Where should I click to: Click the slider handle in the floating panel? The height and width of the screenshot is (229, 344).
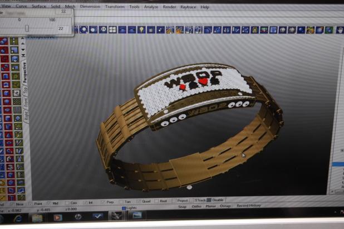click(x=27, y=28)
